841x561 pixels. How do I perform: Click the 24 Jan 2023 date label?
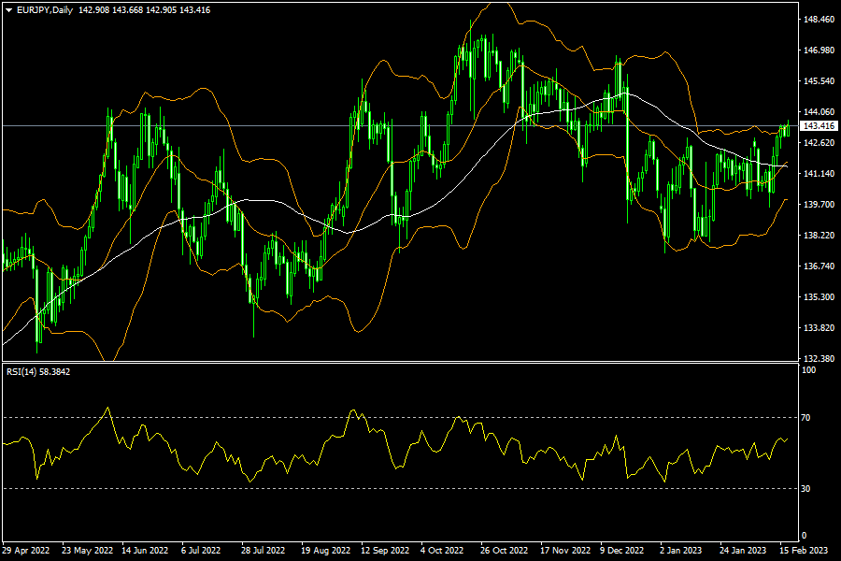coord(743,551)
